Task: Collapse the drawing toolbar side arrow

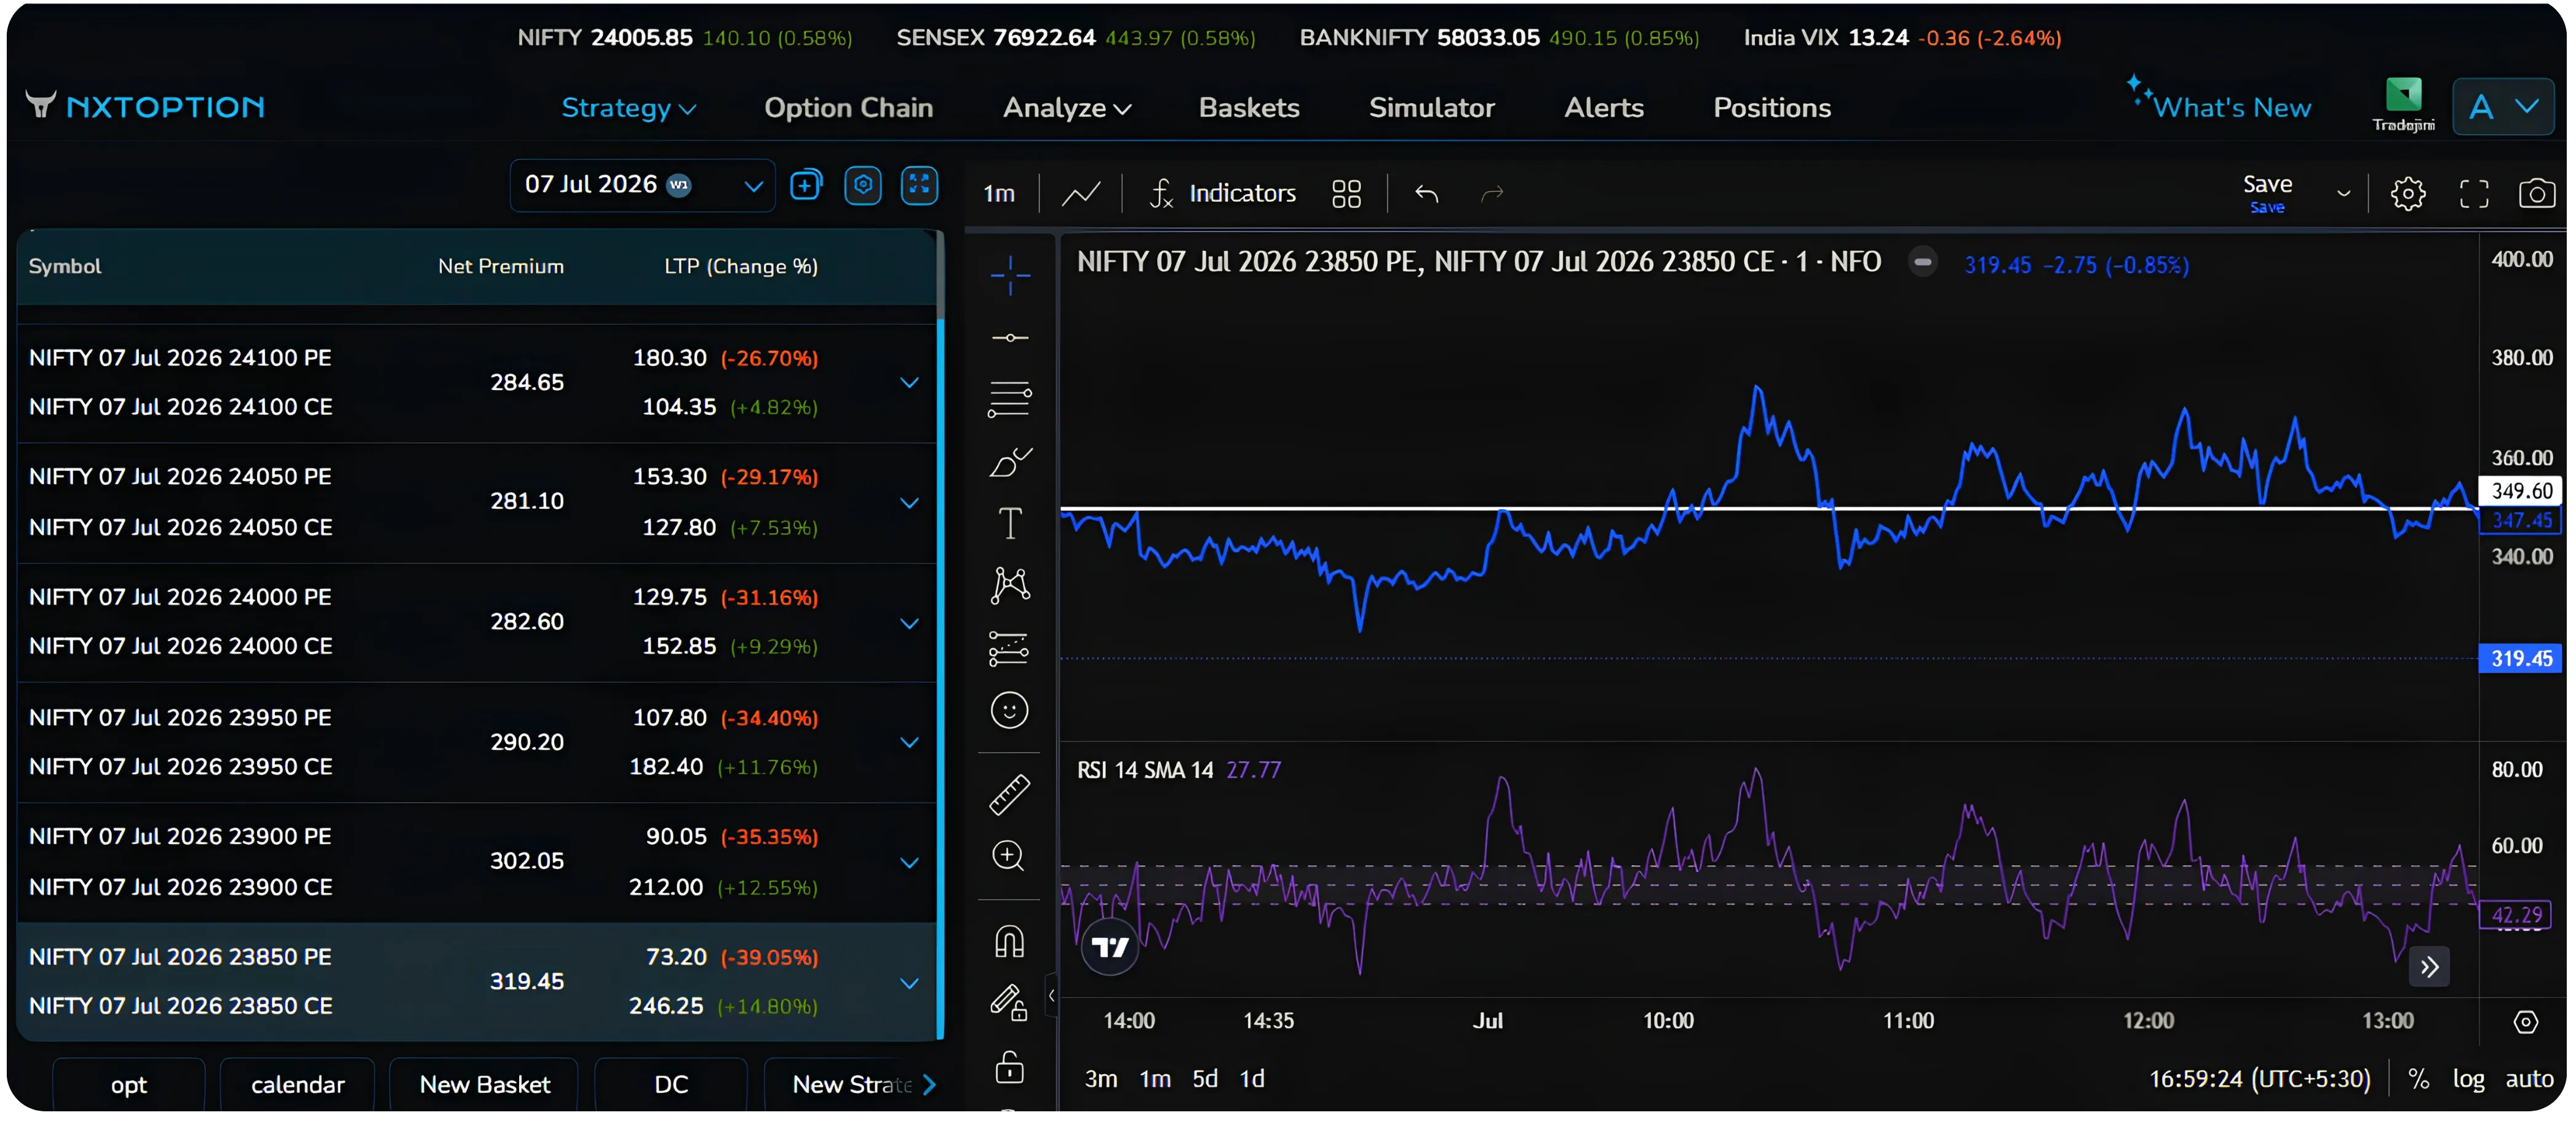Action: pyautogui.click(x=1051, y=996)
